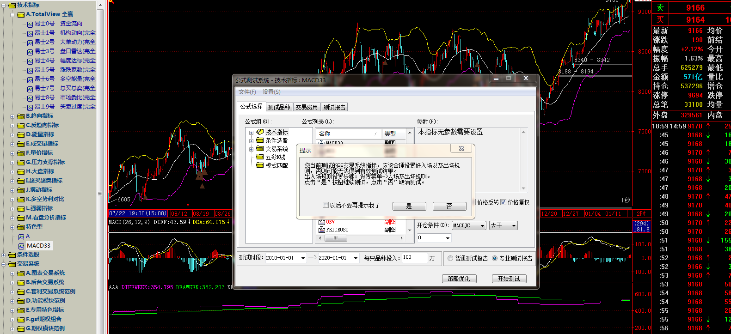Collapse the sidebar 交易系统 tree node

4,264
